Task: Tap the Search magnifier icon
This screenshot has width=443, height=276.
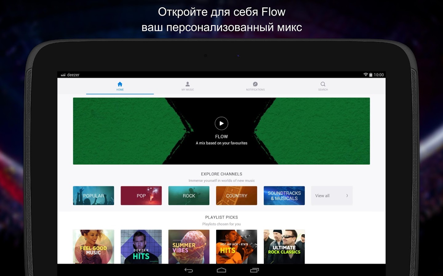Action: click(323, 84)
